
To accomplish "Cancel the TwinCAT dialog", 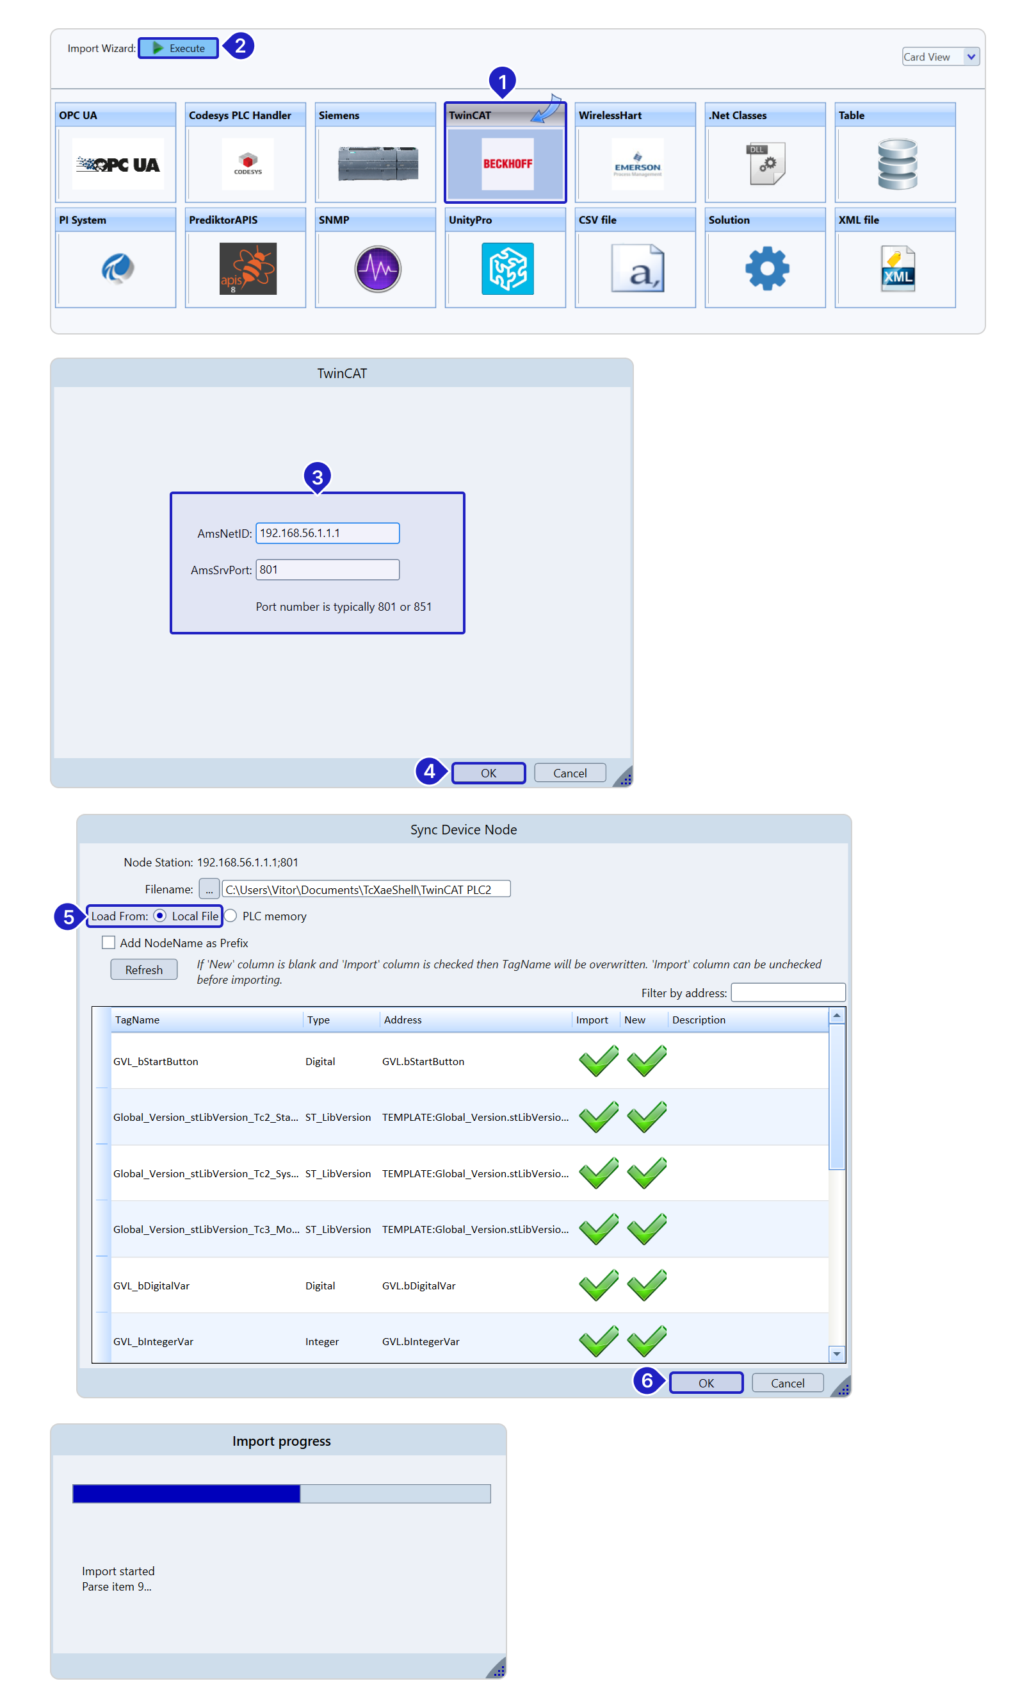I will pos(570,773).
